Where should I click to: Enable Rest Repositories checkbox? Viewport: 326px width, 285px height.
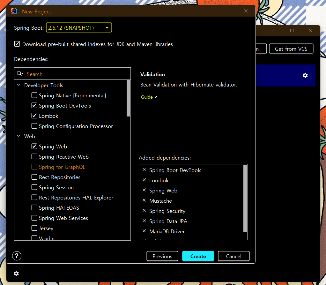pyautogui.click(x=34, y=177)
